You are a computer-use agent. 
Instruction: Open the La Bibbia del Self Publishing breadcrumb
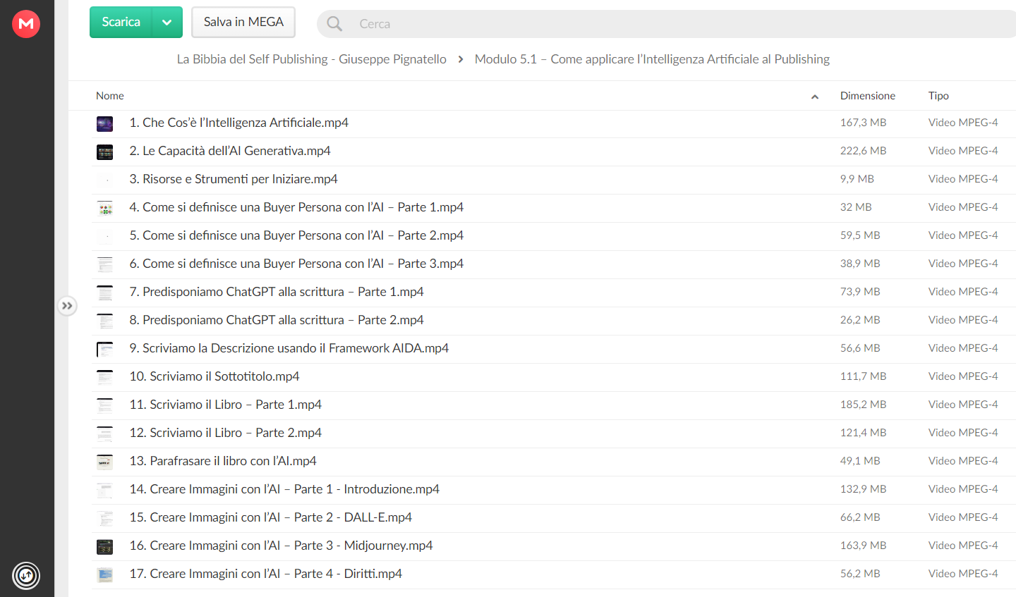click(x=311, y=59)
